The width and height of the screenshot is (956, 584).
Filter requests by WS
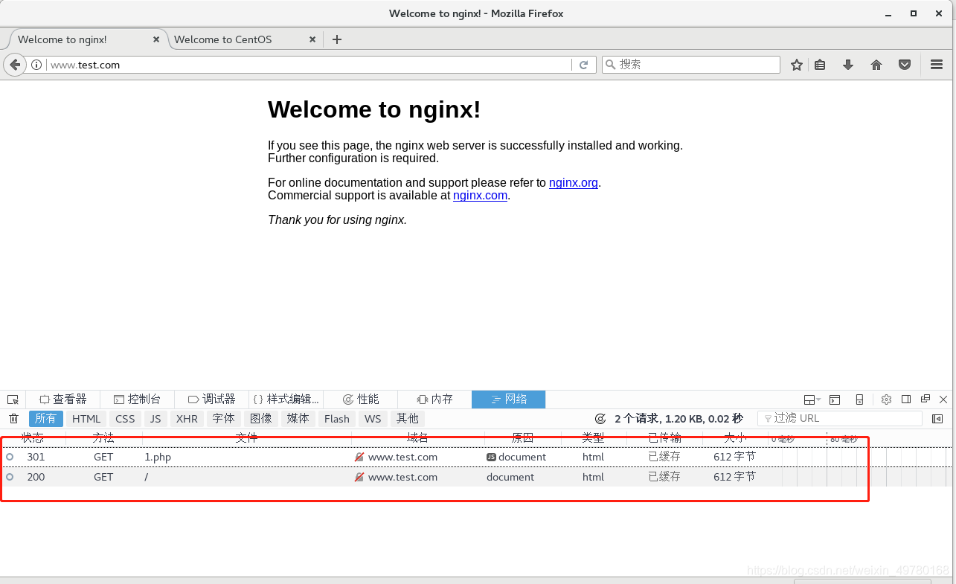tap(373, 419)
